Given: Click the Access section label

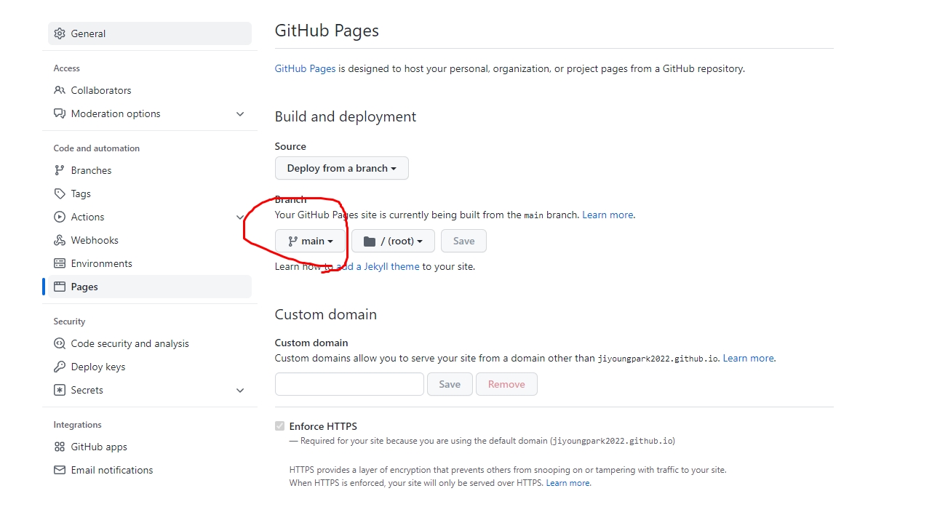Looking at the screenshot, I should [66, 68].
